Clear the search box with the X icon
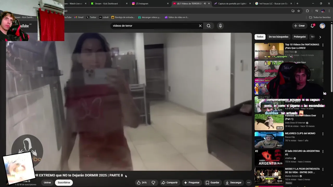Screen dimensions: 333x187 [200, 26]
